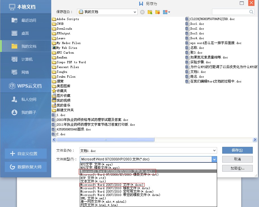The width and height of the screenshot is (259, 207).
Task: Open 私人空间 cloud private space
Action: point(25,99)
